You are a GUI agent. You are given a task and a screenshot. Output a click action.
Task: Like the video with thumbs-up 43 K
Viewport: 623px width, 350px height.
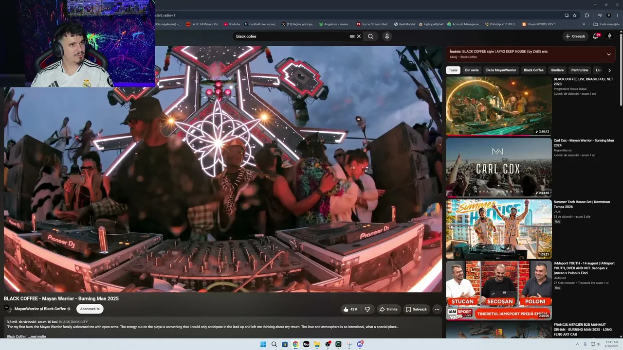click(x=350, y=309)
